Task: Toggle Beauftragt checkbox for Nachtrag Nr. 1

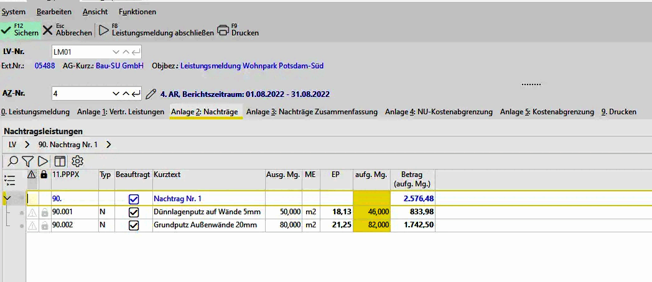Action: 133,199
